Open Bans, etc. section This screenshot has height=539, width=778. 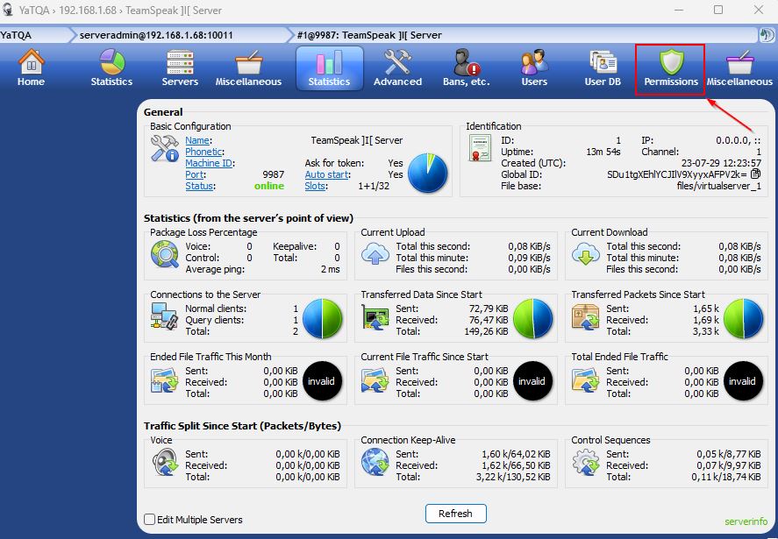[466, 68]
